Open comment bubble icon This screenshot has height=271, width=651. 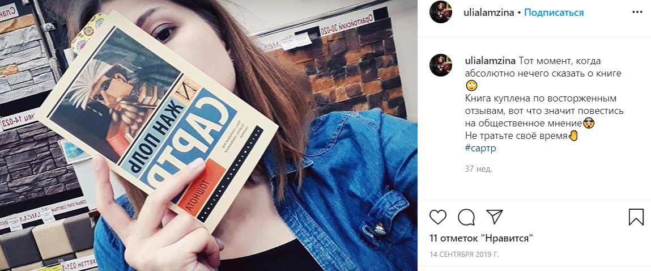pos(466,217)
